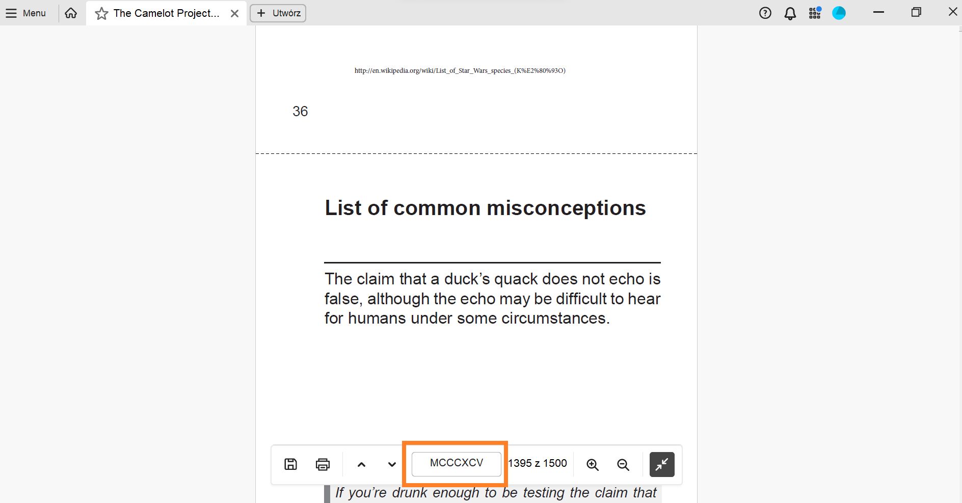This screenshot has height=503, width=962.
Task: Click the italic line starting 'If you're drunk'
Action: (496, 493)
